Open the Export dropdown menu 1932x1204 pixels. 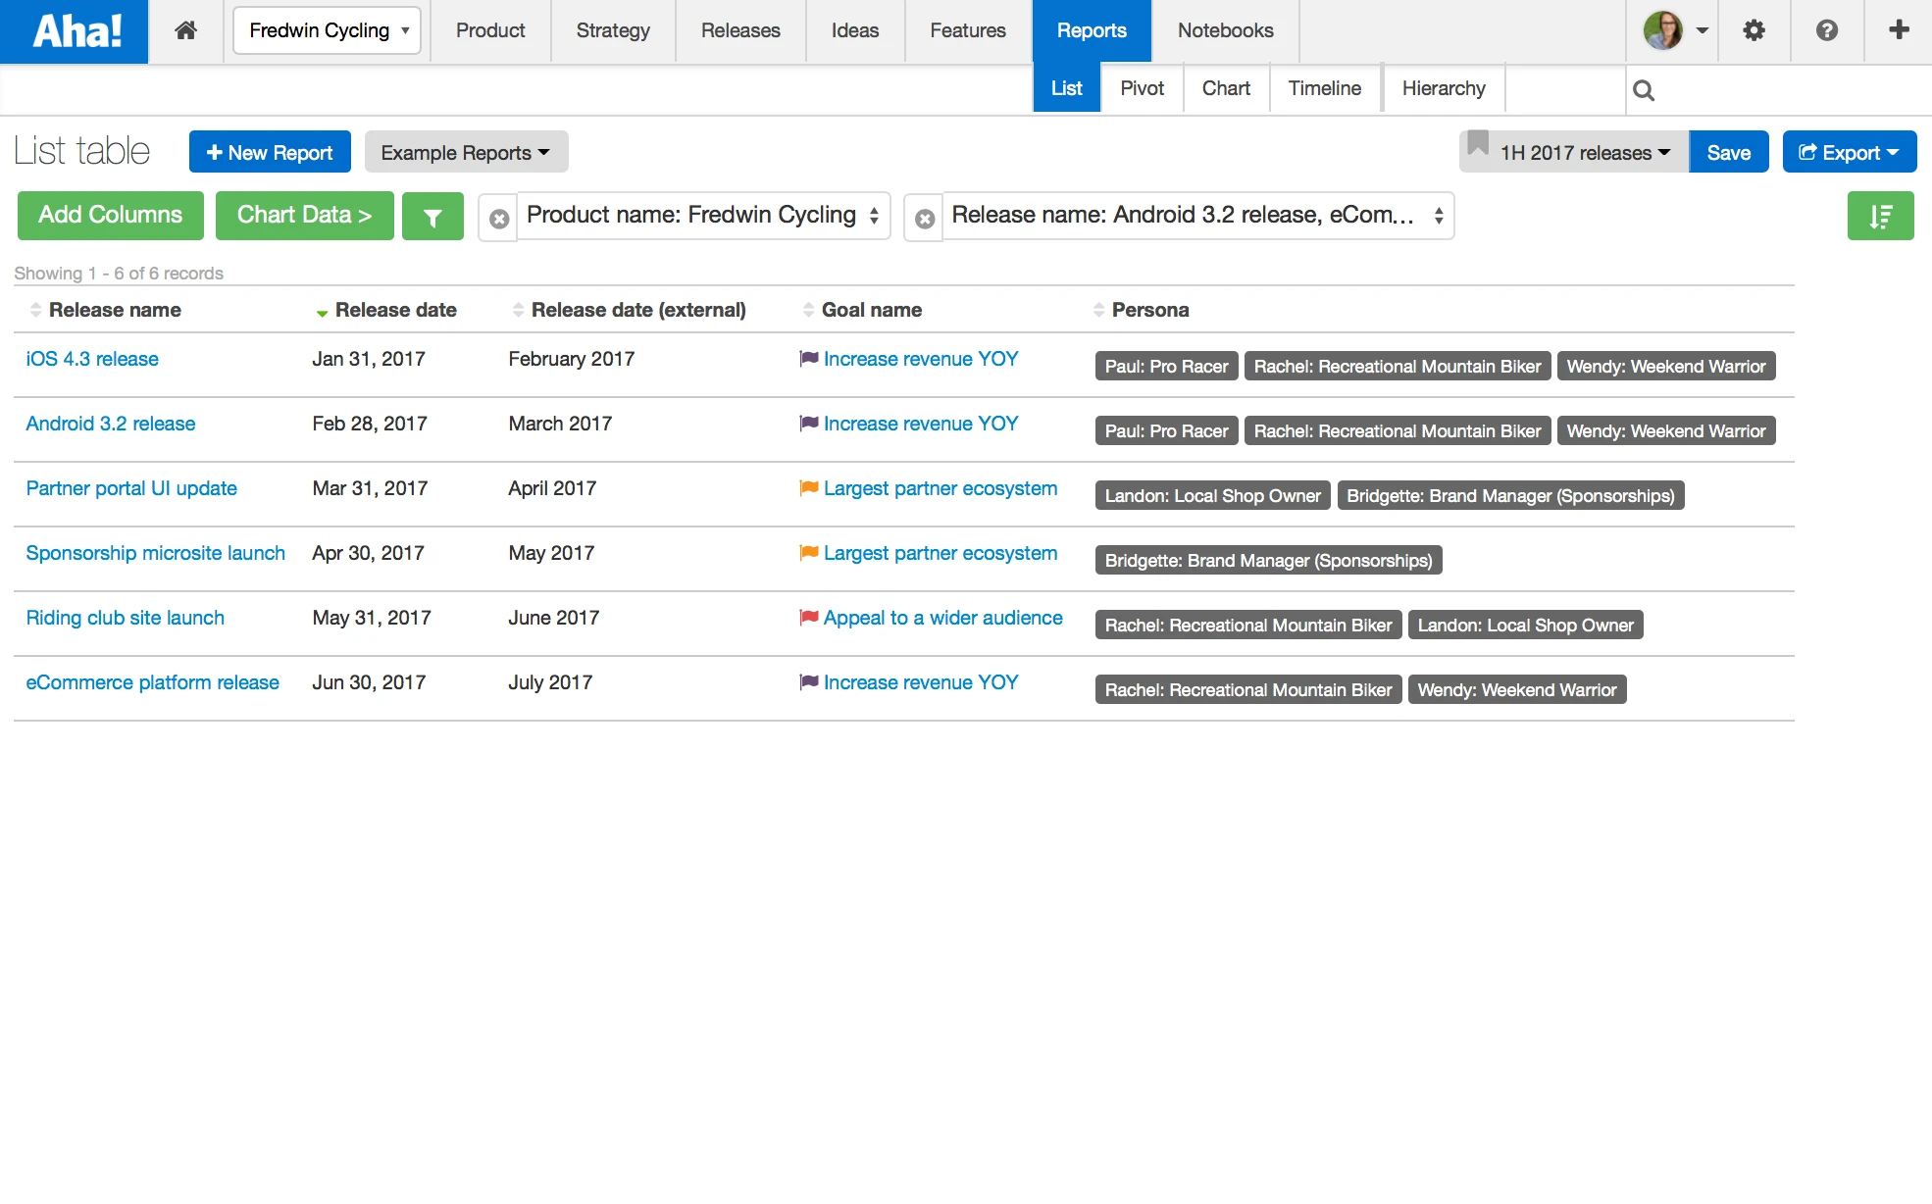click(x=1849, y=153)
